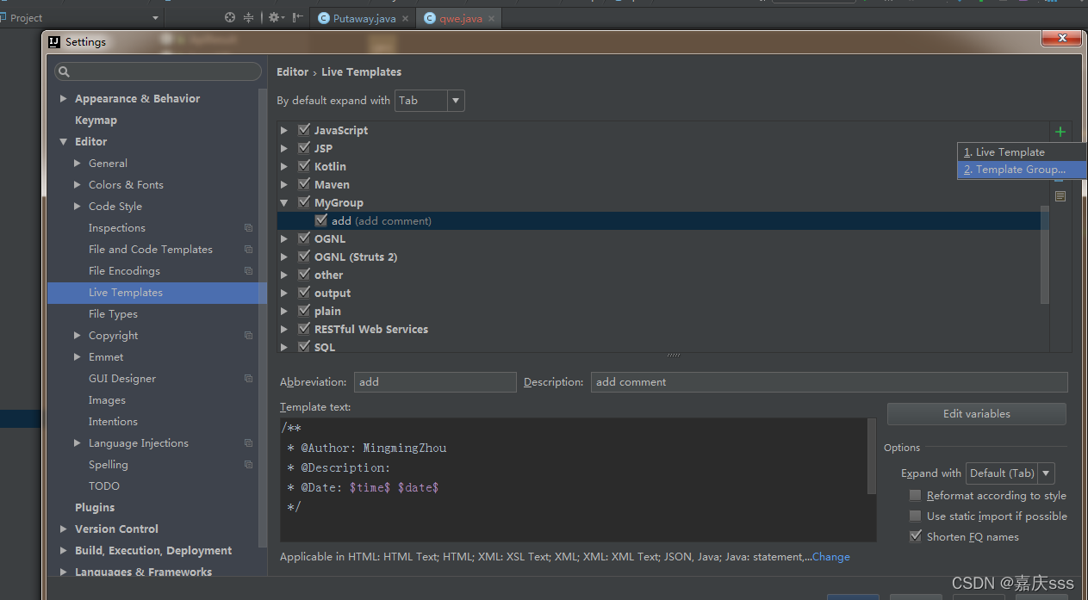Click the project-level icon beside File Encodings

(248, 271)
